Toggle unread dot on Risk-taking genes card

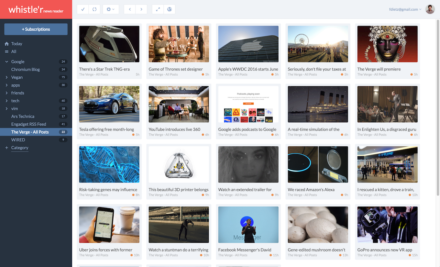(x=133, y=195)
